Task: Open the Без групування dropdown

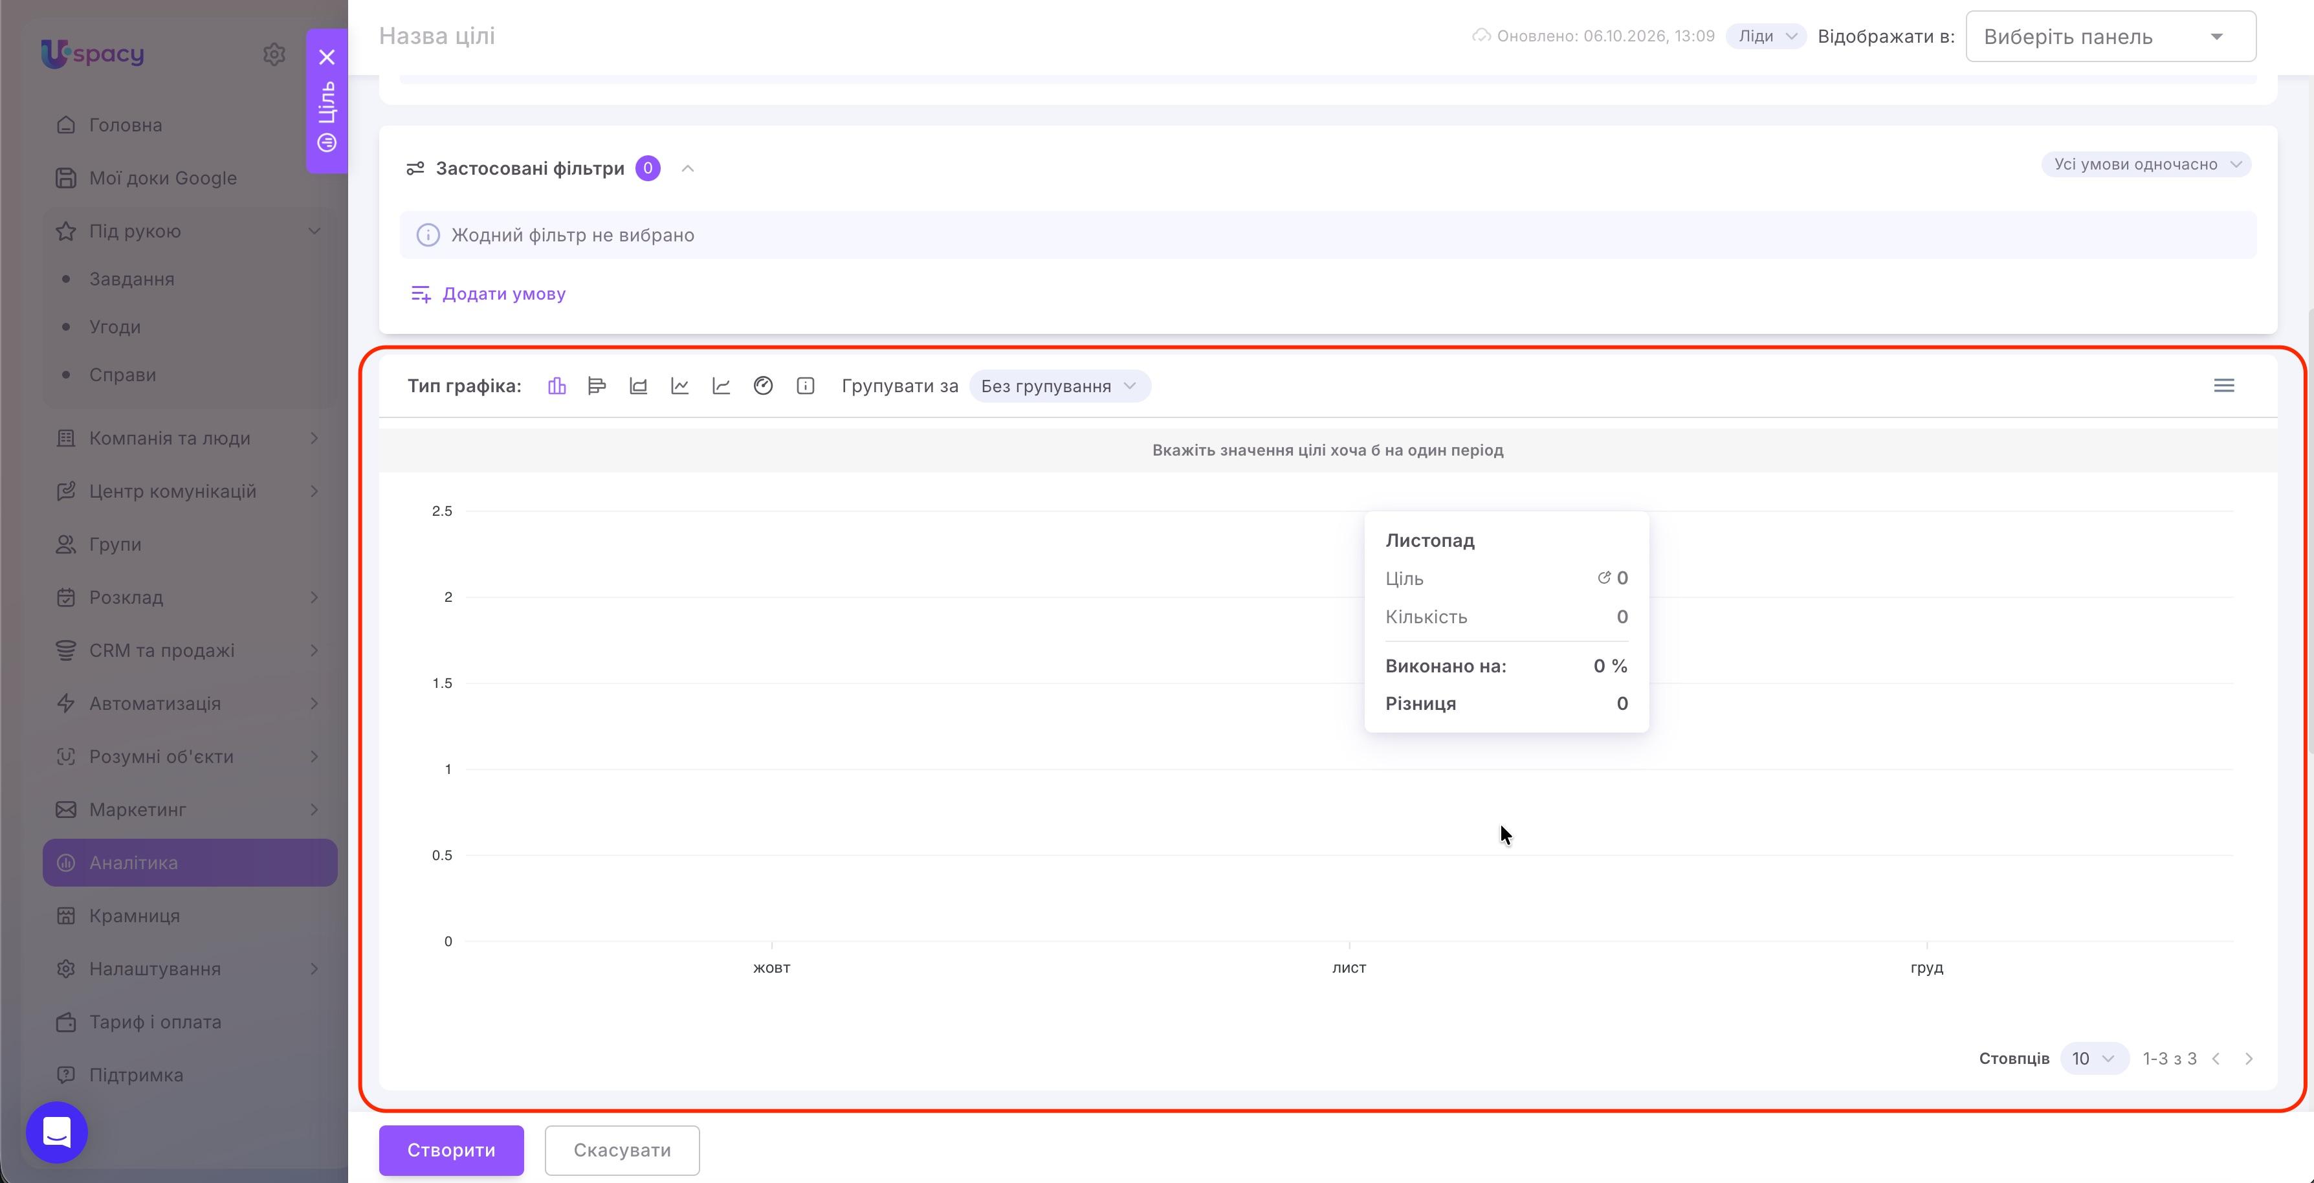Action: (x=1060, y=386)
